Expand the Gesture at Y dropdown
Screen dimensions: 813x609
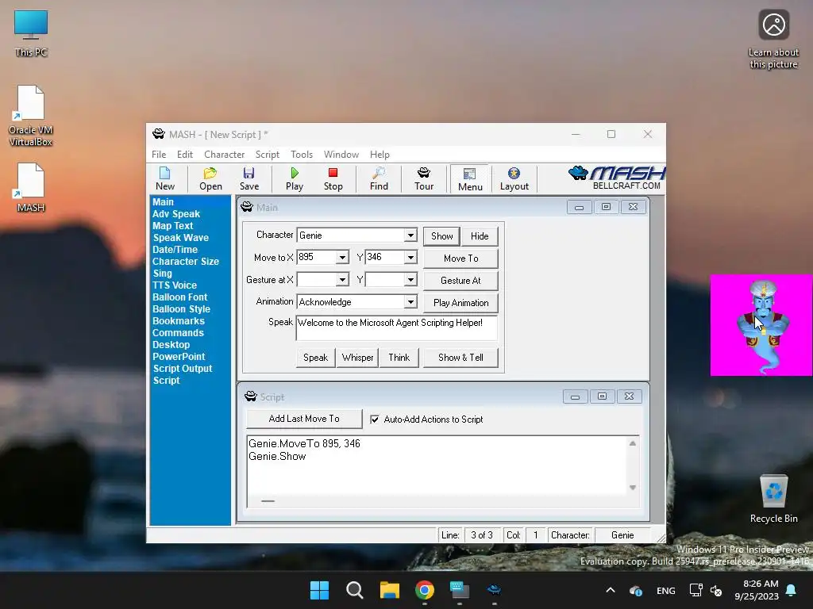pyautogui.click(x=410, y=280)
